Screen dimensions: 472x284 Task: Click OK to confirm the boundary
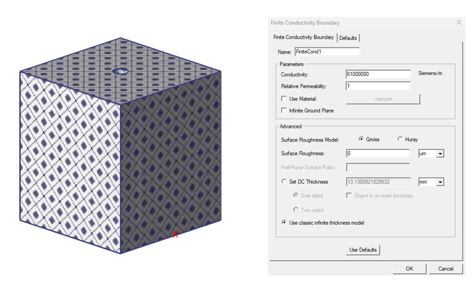(x=409, y=268)
